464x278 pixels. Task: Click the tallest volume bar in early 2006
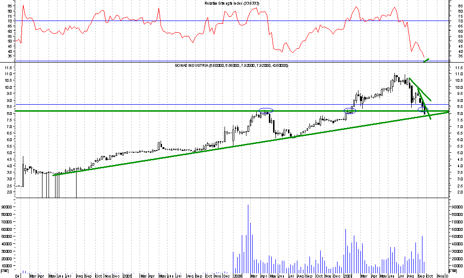pyautogui.click(x=248, y=239)
